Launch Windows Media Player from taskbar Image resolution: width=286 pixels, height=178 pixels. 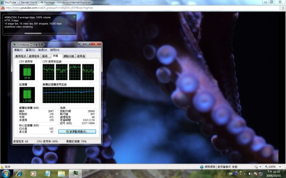pyautogui.click(x=33, y=174)
